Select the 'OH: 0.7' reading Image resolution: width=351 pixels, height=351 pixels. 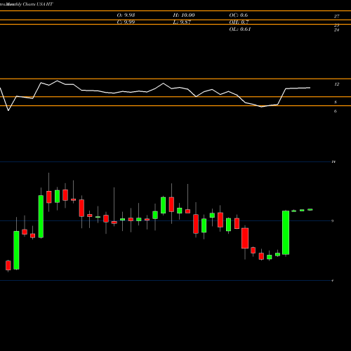[239, 22]
